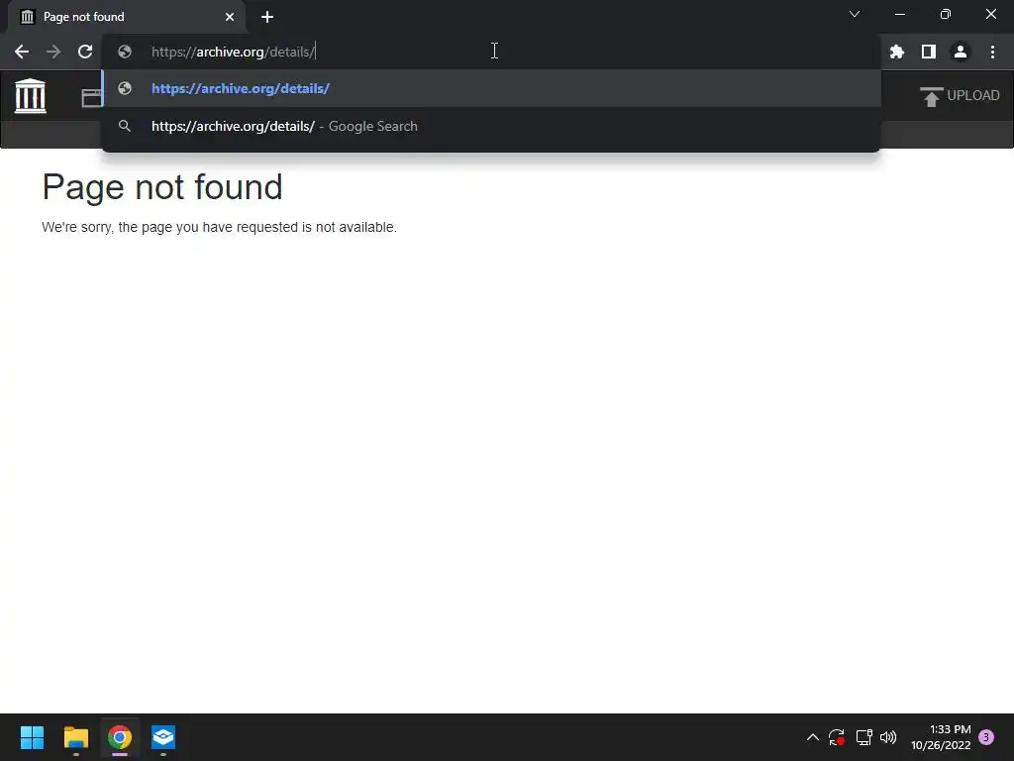
Task: Click the Wayback web icon in Archive nav
Action: (x=91, y=98)
